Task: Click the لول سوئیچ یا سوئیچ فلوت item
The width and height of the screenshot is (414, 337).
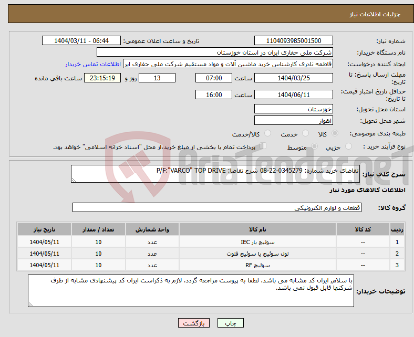Action: pyautogui.click(x=257, y=254)
